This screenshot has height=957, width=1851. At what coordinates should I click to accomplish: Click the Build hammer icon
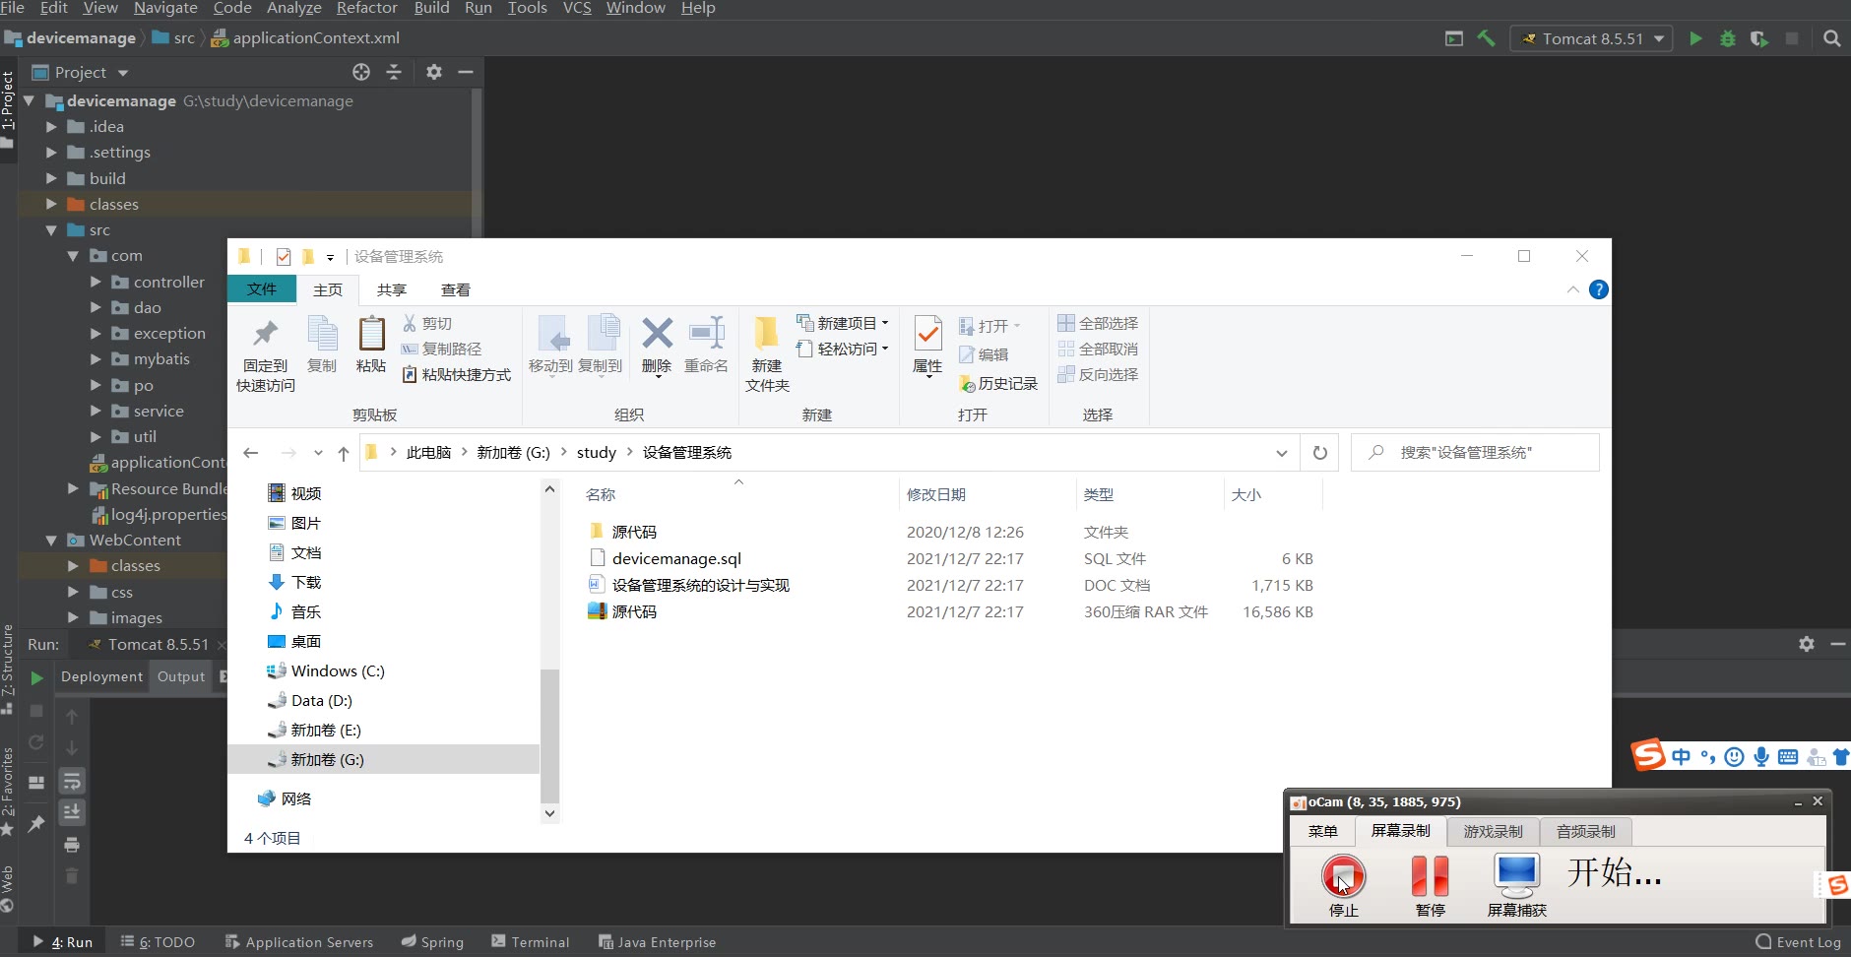1486,38
